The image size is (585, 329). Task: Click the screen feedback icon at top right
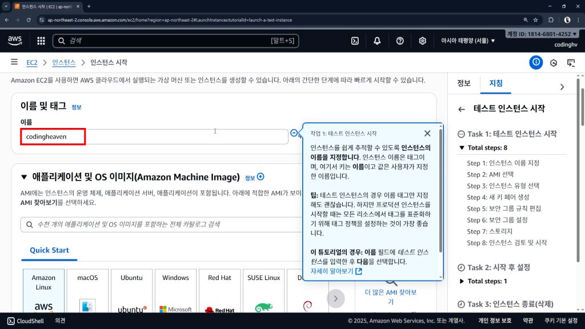click(x=571, y=63)
